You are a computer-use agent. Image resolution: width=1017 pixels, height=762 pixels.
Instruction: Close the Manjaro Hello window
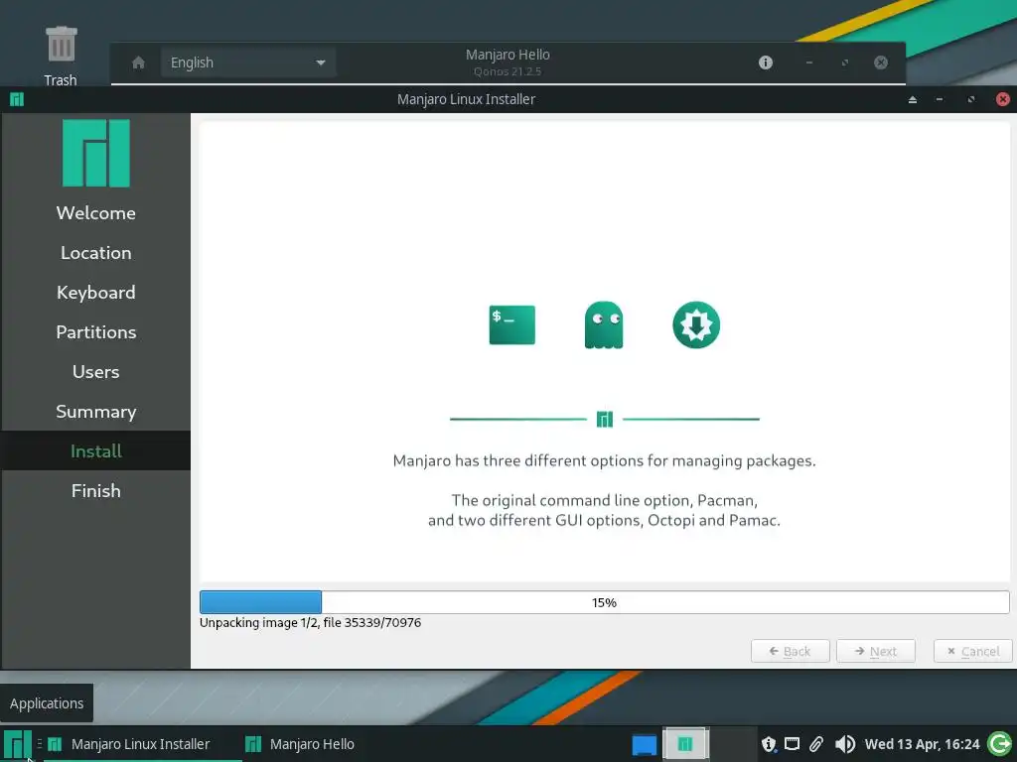coord(881,63)
